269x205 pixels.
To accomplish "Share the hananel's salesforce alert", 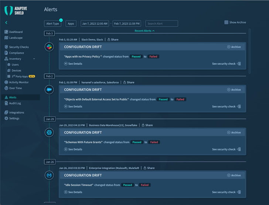I will tap(129, 82).
